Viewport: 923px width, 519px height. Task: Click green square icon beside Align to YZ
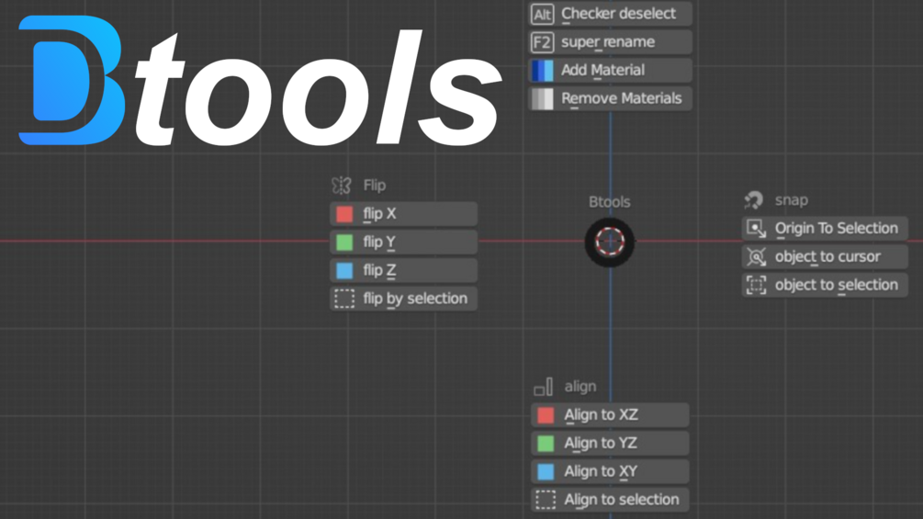click(x=546, y=443)
